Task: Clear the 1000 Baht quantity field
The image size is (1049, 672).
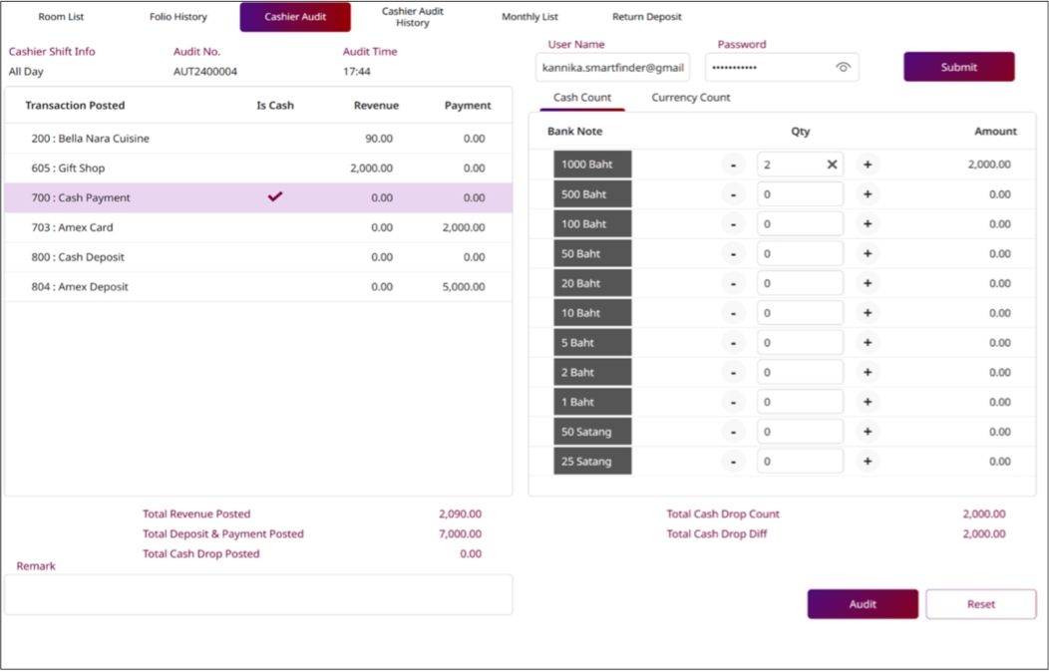Action: (x=832, y=165)
